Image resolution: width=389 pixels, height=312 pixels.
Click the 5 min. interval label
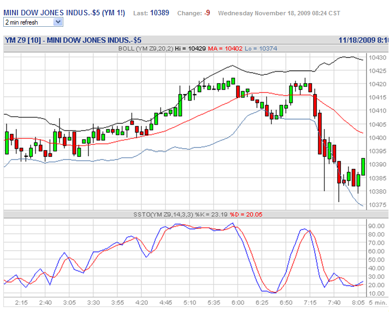coord(378,303)
